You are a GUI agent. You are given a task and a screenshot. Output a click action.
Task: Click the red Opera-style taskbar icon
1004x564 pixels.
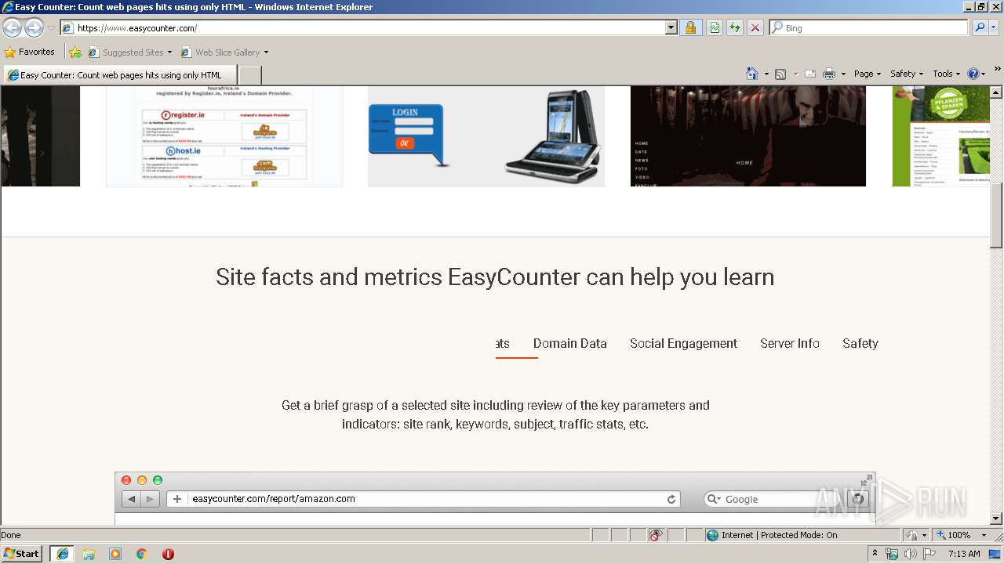tap(168, 554)
